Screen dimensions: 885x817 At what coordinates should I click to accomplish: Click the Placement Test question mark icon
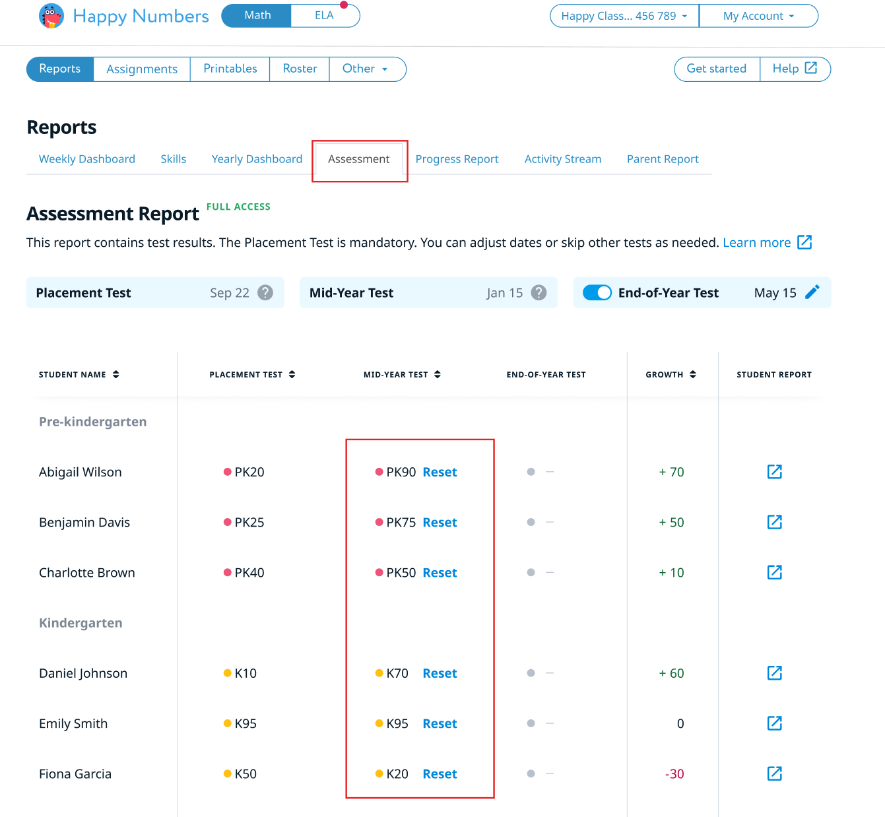265,292
